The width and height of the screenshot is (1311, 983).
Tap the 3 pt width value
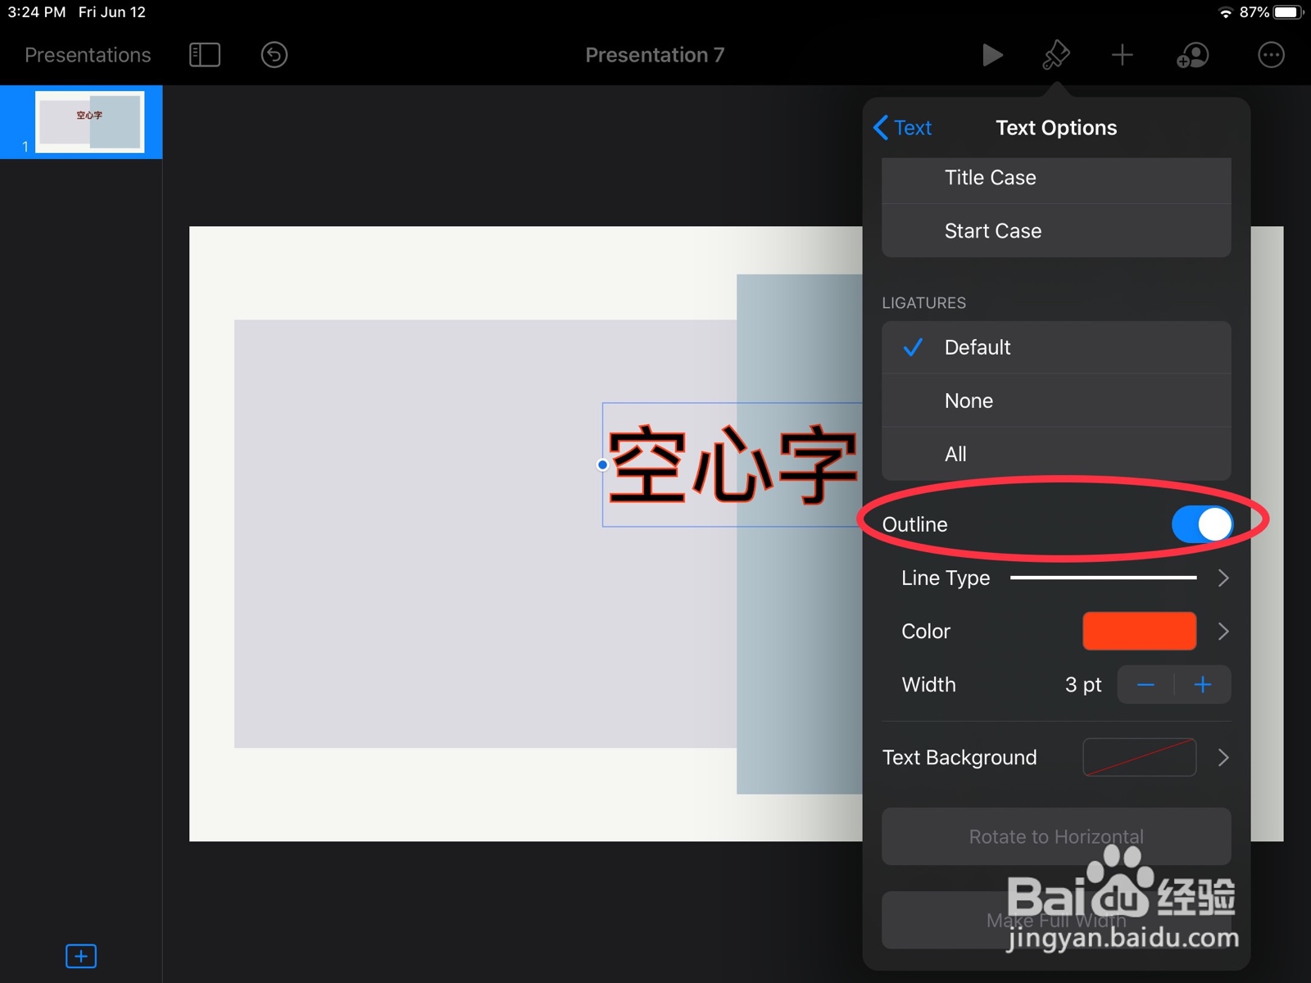click(x=1083, y=685)
